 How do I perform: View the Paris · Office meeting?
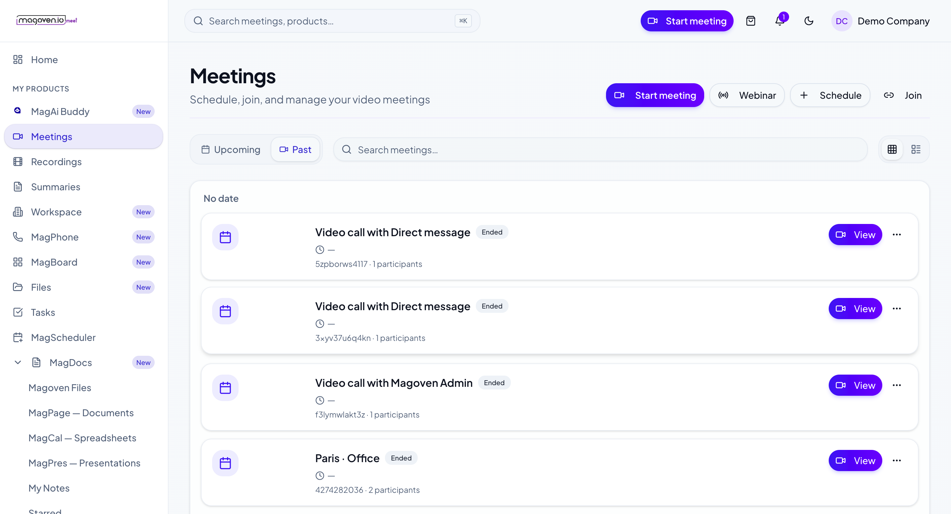pos(856,460)
